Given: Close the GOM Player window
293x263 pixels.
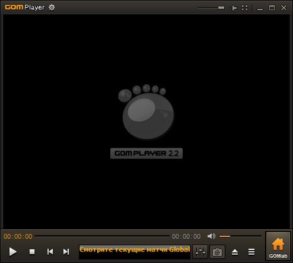Looking at the screenshot, I should (x=284, y=8).
